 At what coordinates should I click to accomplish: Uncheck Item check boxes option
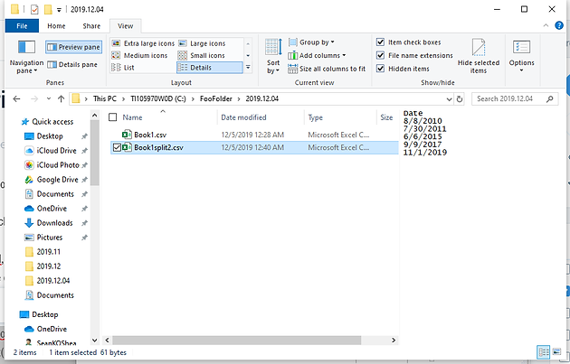pyautogui.click(x=380, y=42)
